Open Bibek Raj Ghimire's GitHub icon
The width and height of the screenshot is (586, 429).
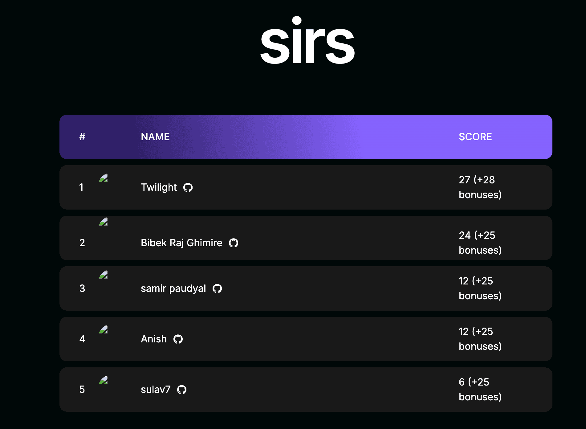[x=234, y=243]
